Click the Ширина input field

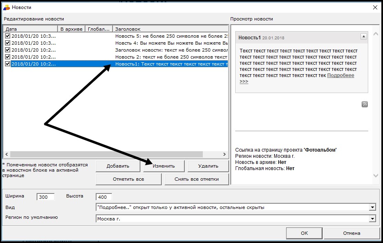[x=45, y=197]
